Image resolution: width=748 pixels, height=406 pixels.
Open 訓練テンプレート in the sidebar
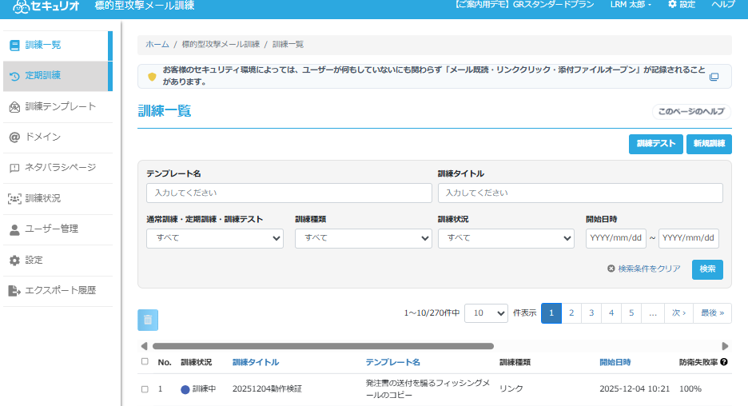pos(58,107)
